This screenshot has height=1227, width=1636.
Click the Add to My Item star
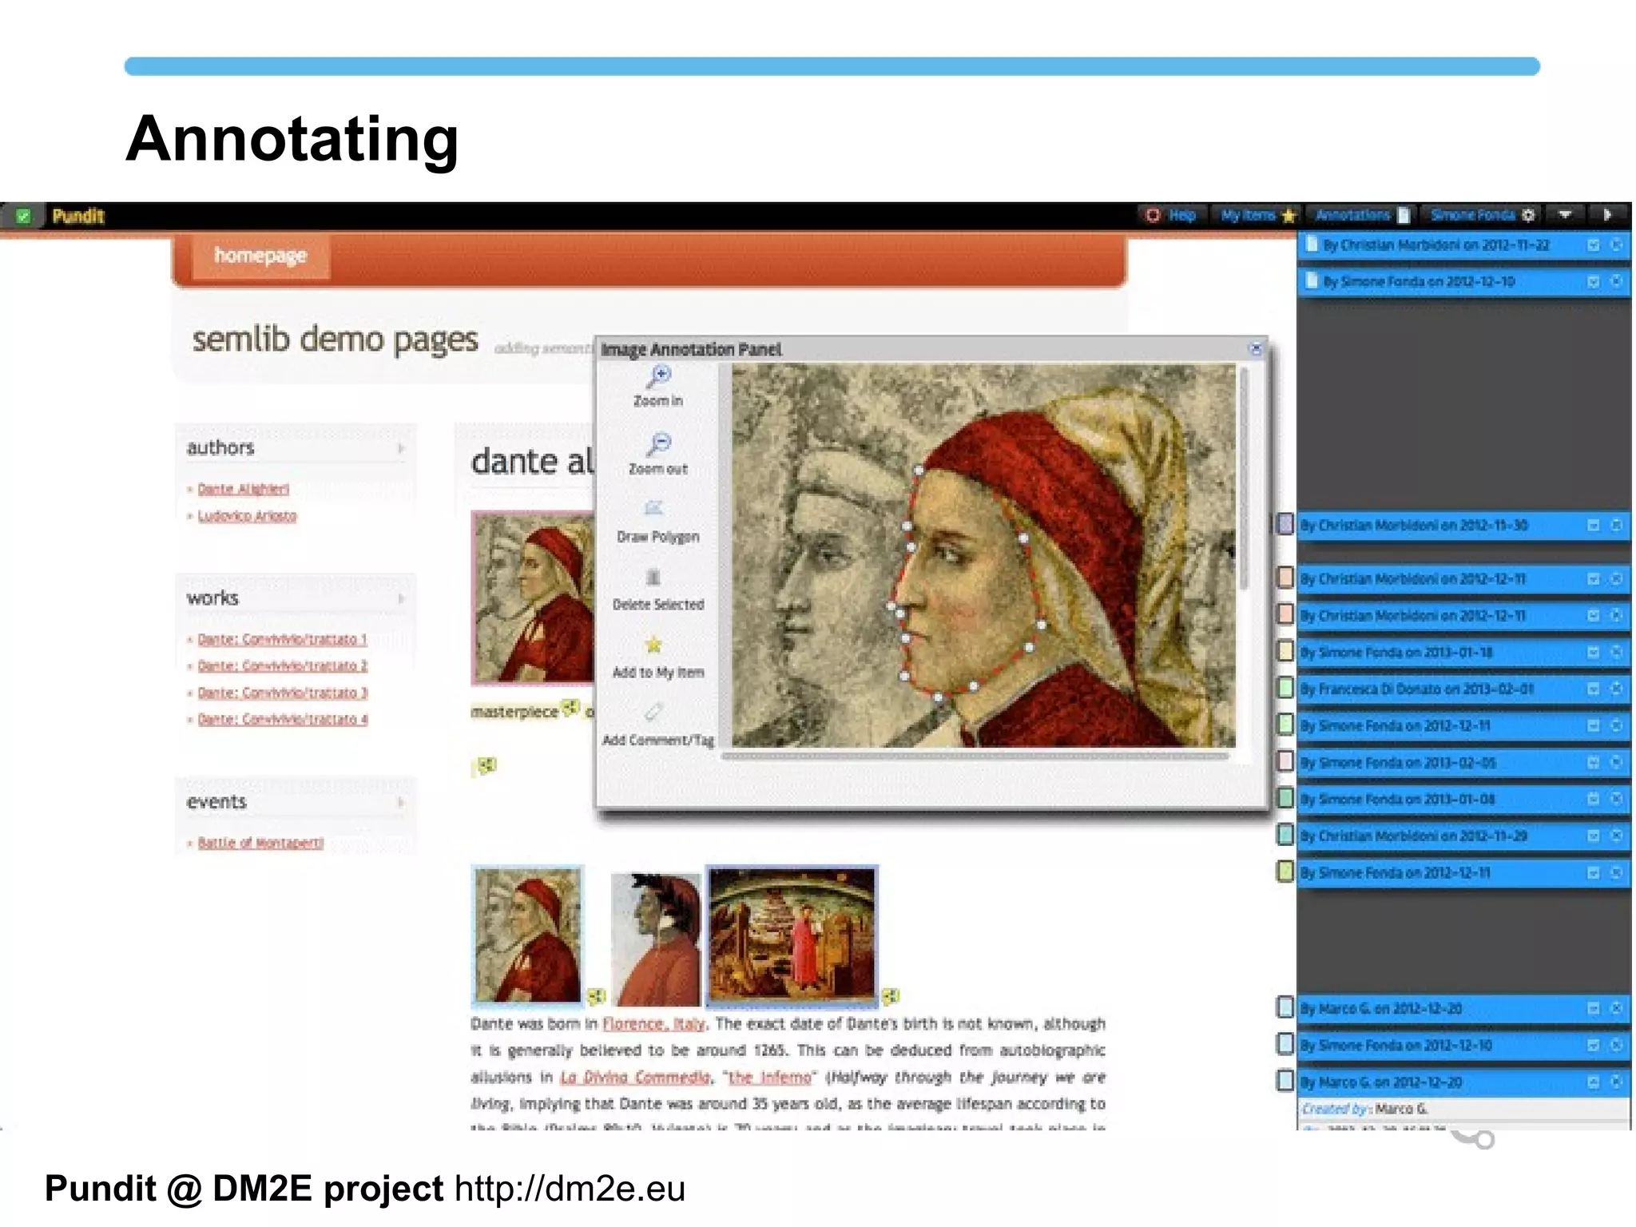654,644
